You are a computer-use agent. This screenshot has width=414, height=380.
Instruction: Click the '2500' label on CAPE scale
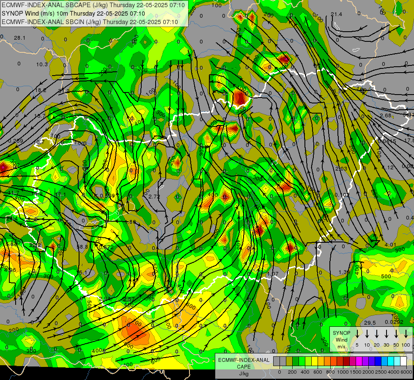[x=381, y=372]
